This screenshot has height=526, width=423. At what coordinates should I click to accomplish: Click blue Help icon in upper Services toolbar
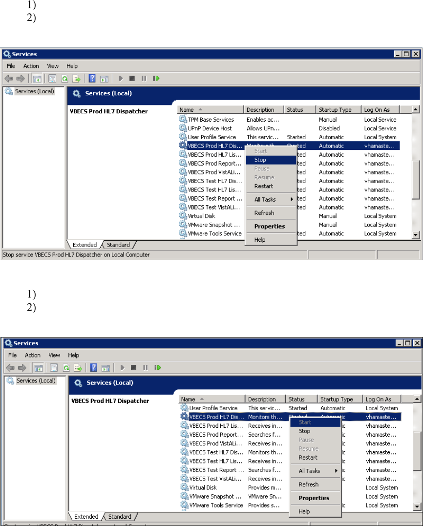[92, 79]
